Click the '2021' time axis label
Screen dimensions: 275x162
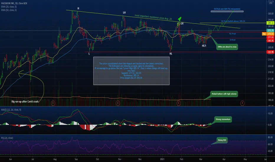162,159
